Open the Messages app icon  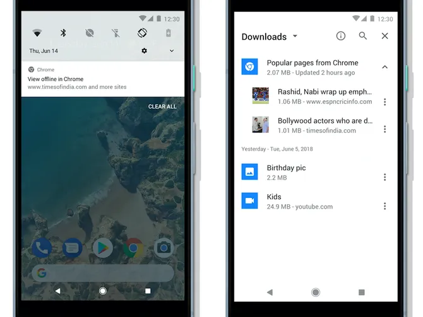coord(73,248)
